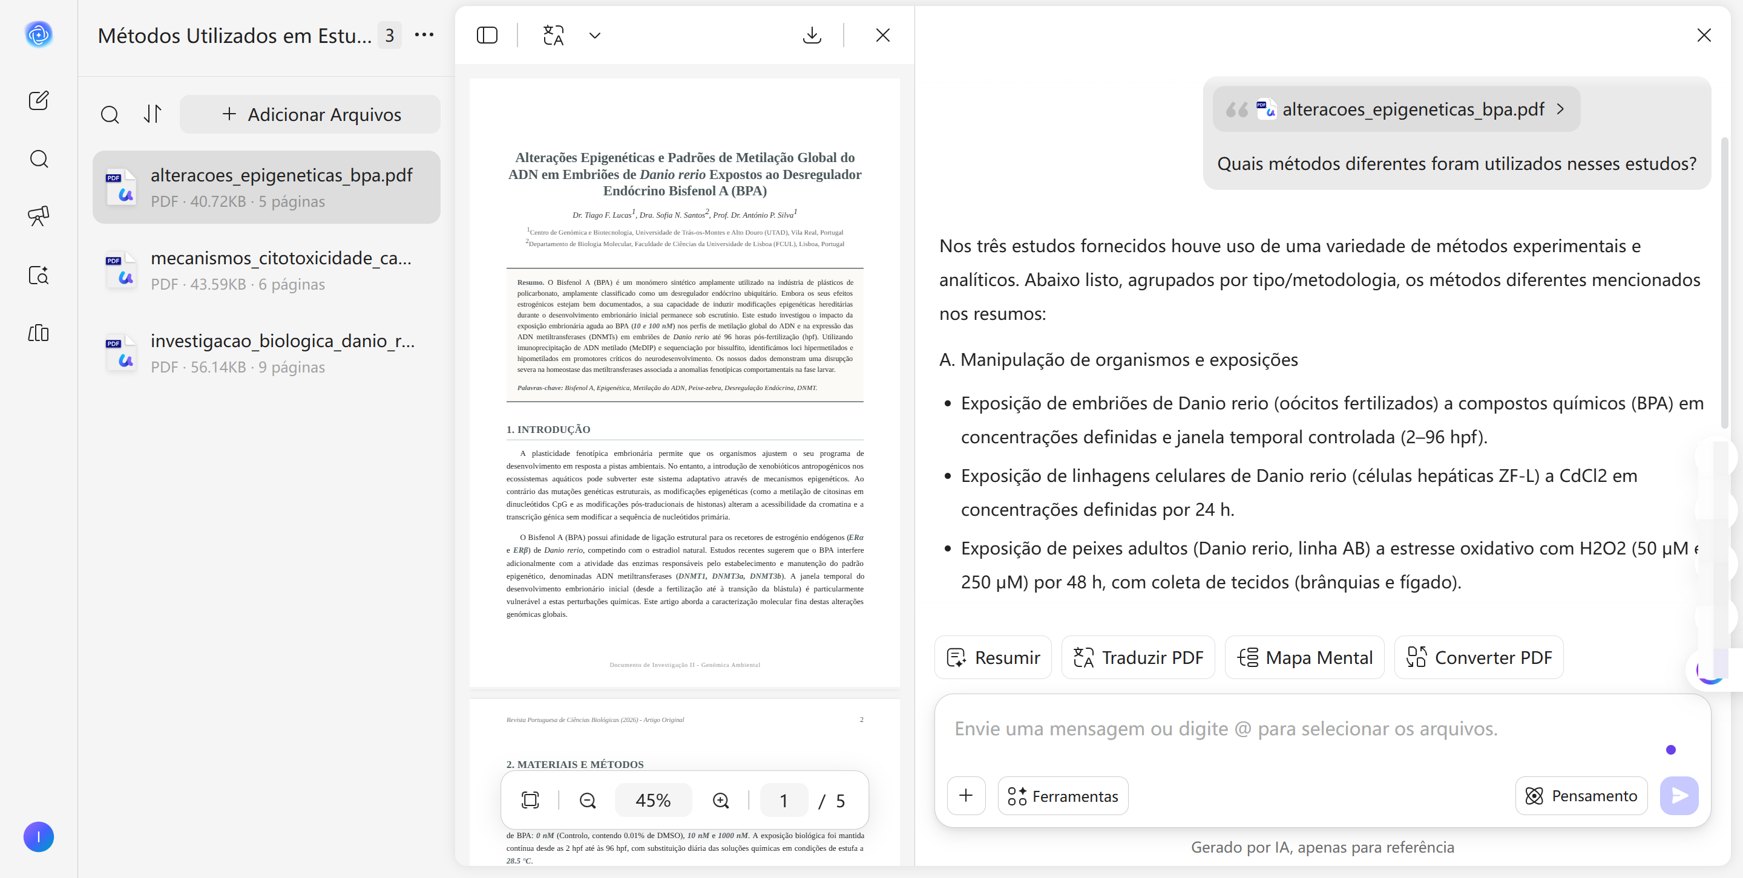1743x878 pixels.
Task: Download the PDF with the download icon
Action: click(812, 35)
